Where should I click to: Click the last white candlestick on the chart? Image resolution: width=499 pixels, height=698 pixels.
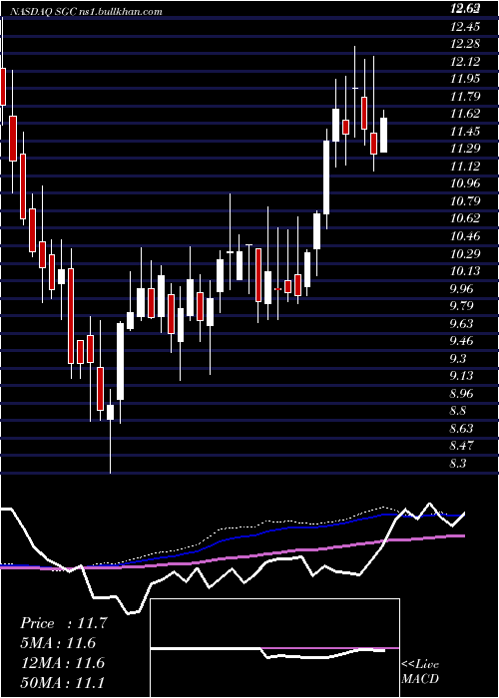[x=383, y=136]
